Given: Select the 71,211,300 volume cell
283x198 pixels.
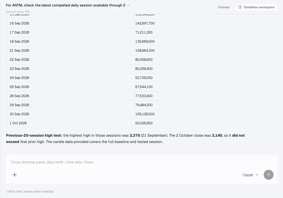Looking at the screenshot, I should 144,32.
